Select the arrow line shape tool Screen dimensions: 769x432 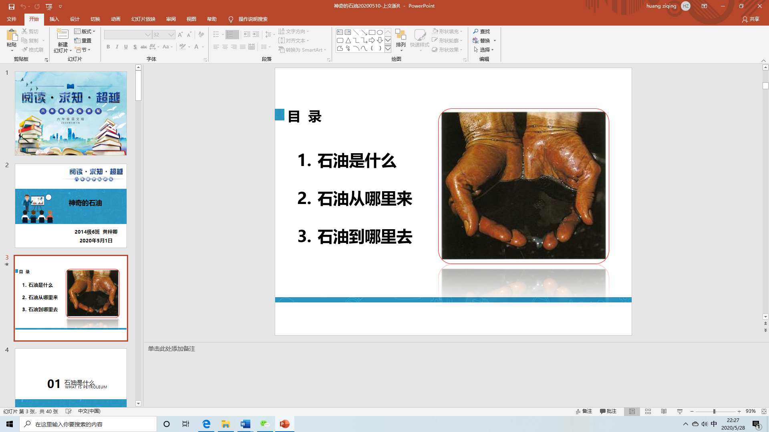click(364, 32)
